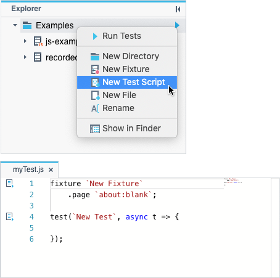Collapse the Examples folder tree arrow
Image resolution: width=280 pixels, height=278 pixels.
(x=15, y=25)
